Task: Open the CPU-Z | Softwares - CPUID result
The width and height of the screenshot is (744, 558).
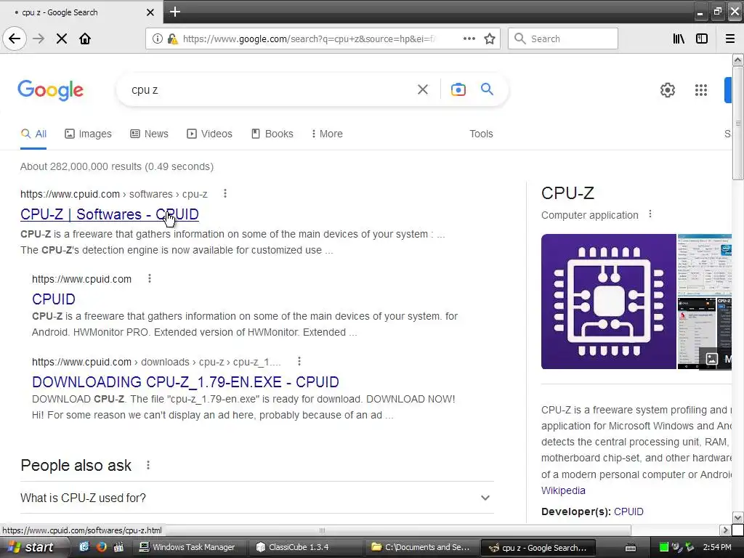Action: [x=110, y=214]
